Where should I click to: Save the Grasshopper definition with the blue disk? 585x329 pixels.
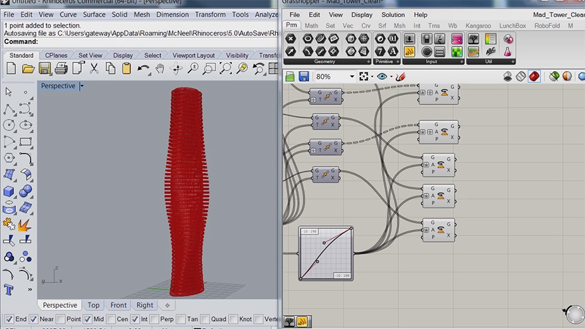coord(304,76)
